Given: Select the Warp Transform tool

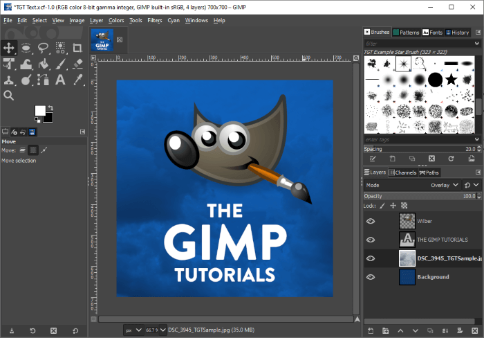Looking at the screenshot, I should click(26, 64).
